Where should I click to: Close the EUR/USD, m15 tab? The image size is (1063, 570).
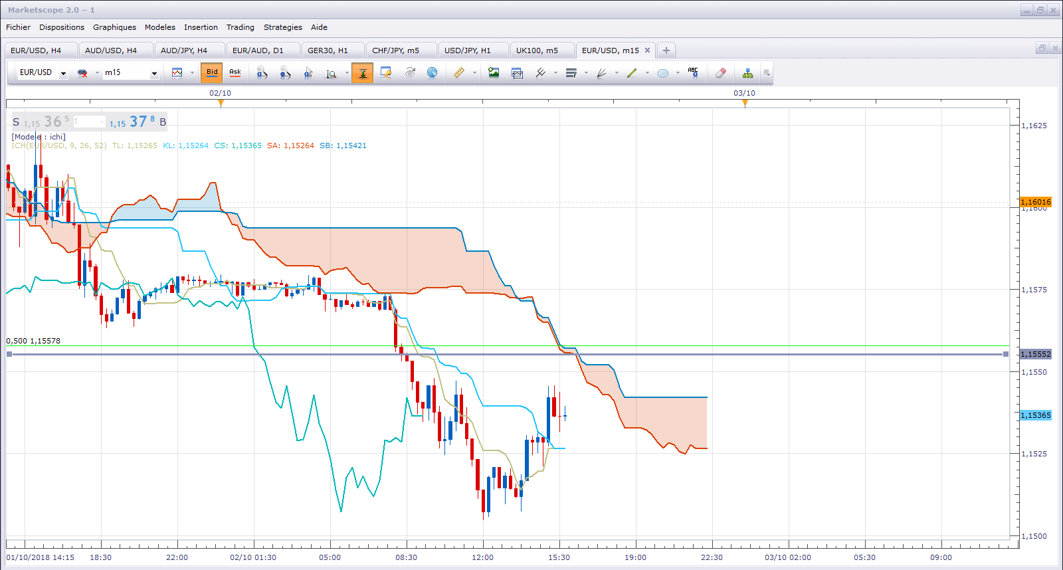pos(648,50)
